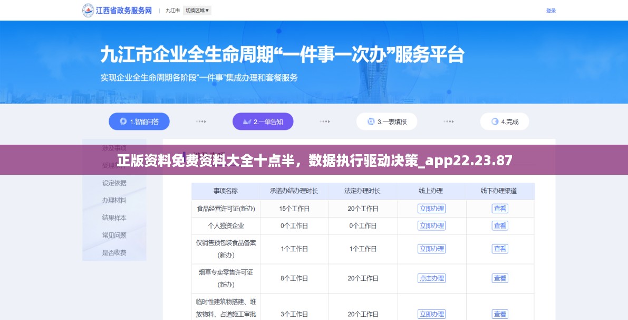Click 查看 for 烟草专卖零售许可证
The image size is (628, 320).
pyautogui.click(x=500, y=278)
